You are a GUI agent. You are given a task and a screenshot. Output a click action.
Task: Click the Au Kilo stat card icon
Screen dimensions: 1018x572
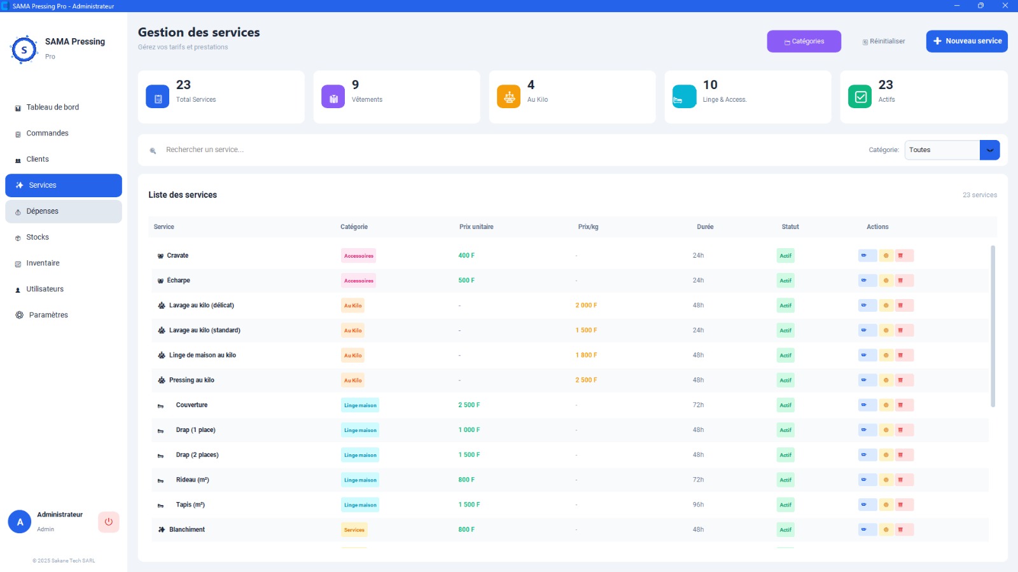pyautogui.click(x=508, y=97)
